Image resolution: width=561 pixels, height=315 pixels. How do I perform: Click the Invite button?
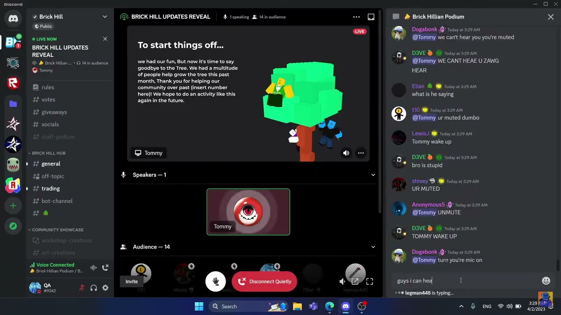131,281
